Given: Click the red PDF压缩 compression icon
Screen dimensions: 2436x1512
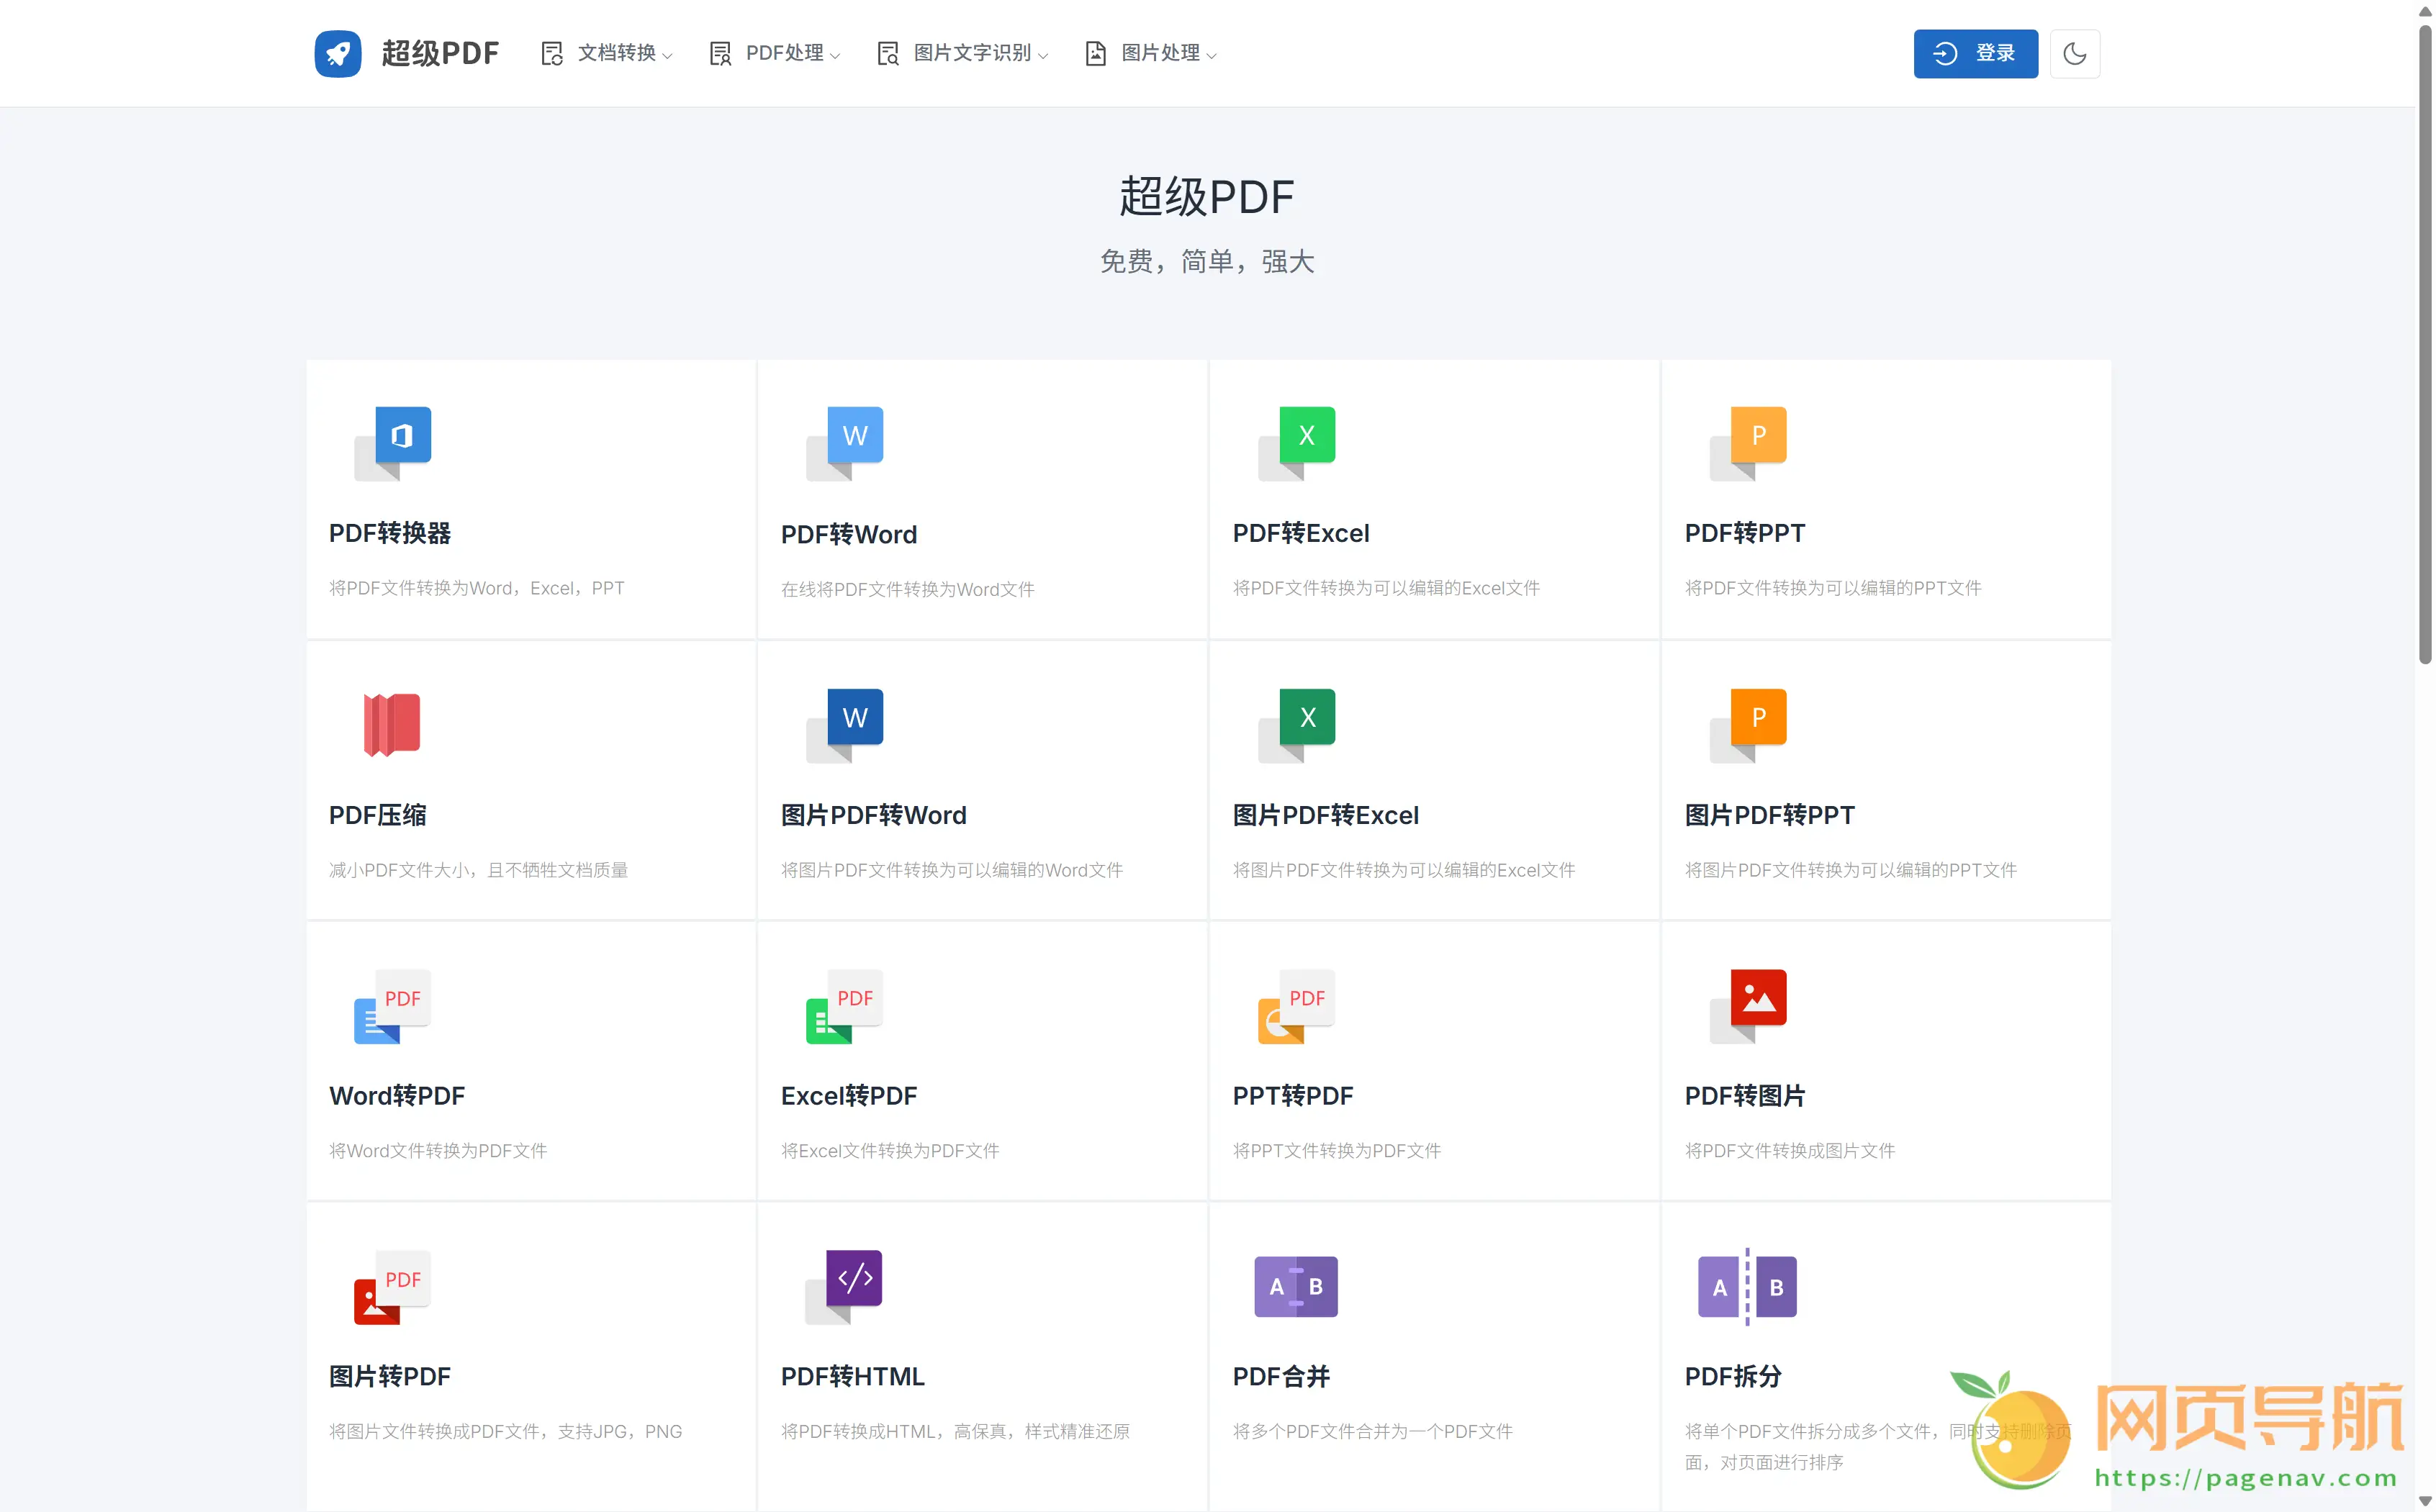Looking at the screenshot, I should 391,724.
